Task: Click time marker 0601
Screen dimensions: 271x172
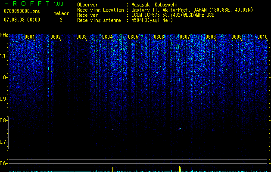Action: pos(30,37)
